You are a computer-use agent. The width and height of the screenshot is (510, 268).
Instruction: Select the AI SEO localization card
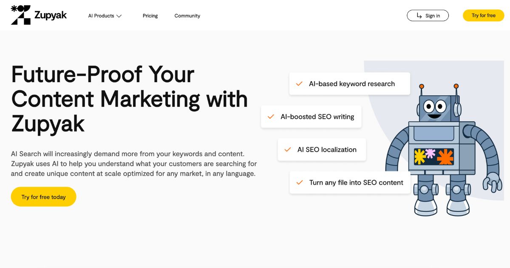pyautogui.click(x=322, y=150)
